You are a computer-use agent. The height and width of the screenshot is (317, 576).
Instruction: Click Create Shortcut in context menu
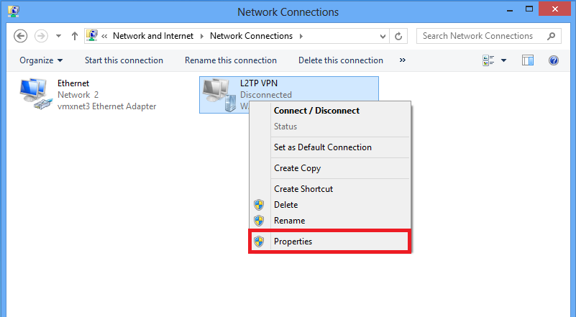303,189
